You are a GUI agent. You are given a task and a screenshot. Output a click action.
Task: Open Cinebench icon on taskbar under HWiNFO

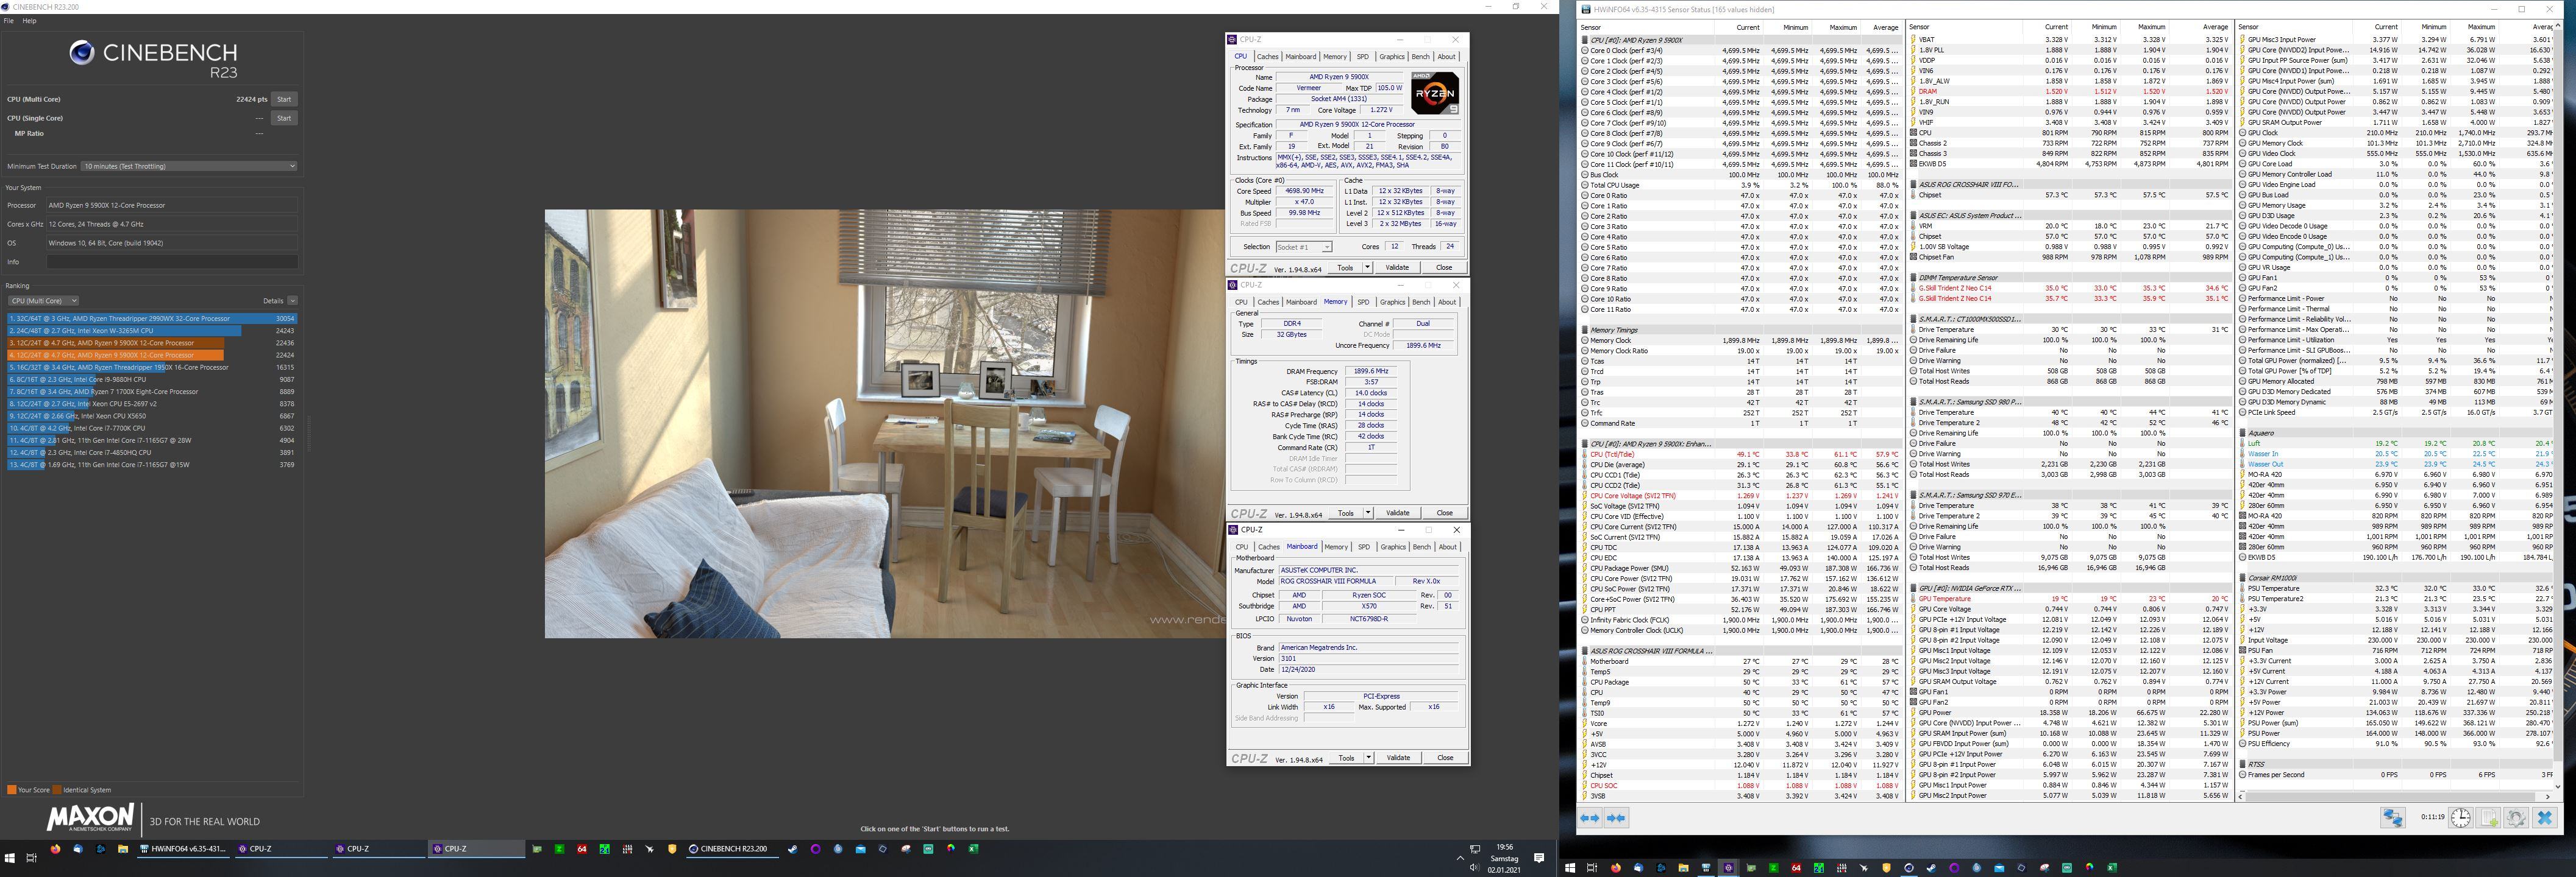point(1908,867)
